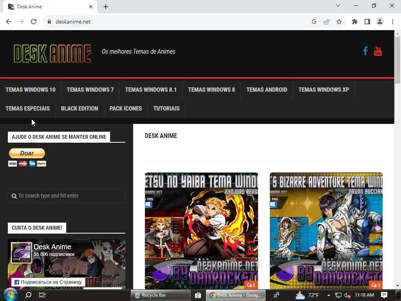The height and width of the screenshot is (301, 401).
Task: Click the sidebar search field
Action: 67,196
